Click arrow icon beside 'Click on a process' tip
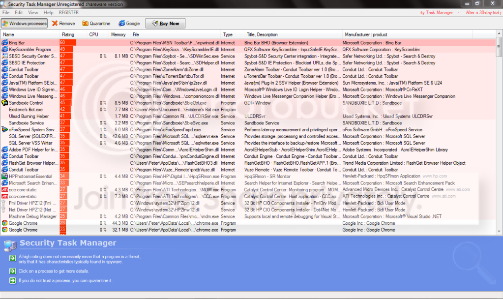This screenshot has height=299, width=503. pos(12,271)
